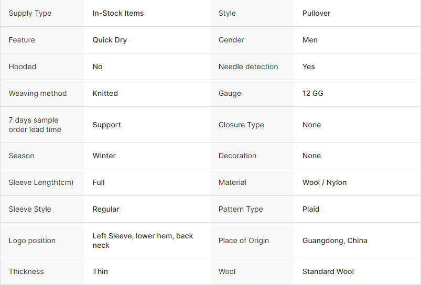Select the Closure Type label

click(241, 125)
